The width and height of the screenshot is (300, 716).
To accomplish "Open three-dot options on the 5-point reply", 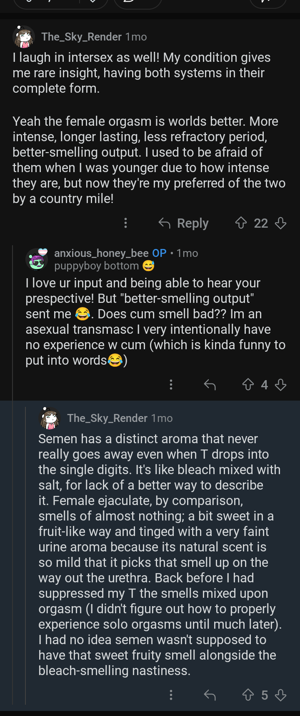I will pyautogui.click(x=171, y=695).
